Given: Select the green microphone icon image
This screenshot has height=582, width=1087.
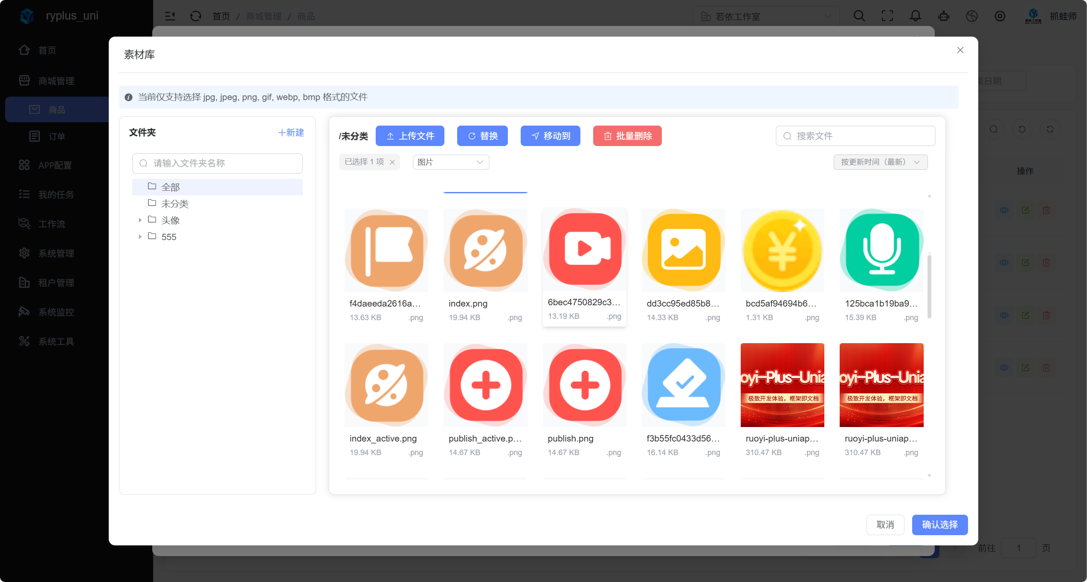Looking at the screenshot, I should click(x=881, y=250).
